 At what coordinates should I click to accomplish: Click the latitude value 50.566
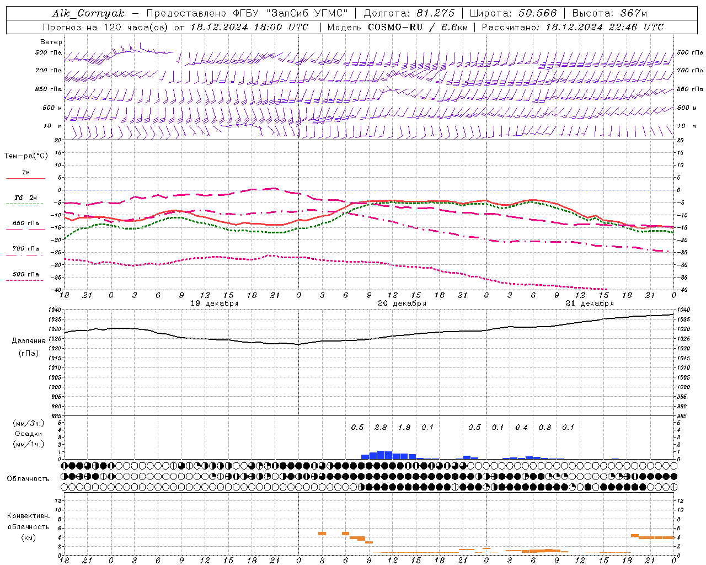click(538, 13)
